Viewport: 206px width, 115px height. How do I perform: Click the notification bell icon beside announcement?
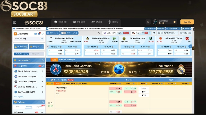[47, 29]
